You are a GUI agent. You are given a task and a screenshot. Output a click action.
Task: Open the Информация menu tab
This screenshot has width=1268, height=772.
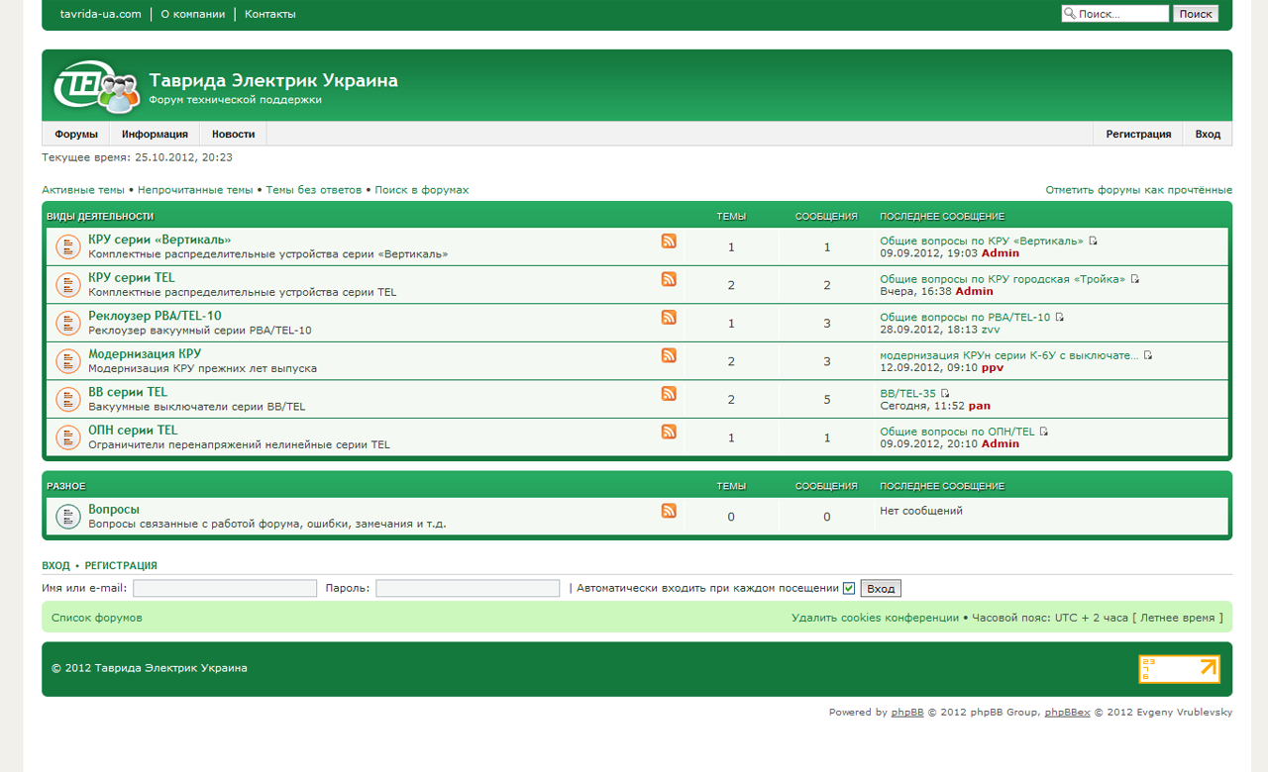[x=155, y=135]
